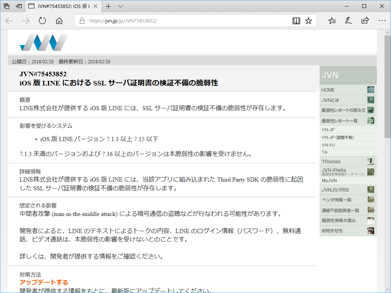Expand the tab list with the chevron
This screenshot has width=391, height=293.
coord(120,6)
